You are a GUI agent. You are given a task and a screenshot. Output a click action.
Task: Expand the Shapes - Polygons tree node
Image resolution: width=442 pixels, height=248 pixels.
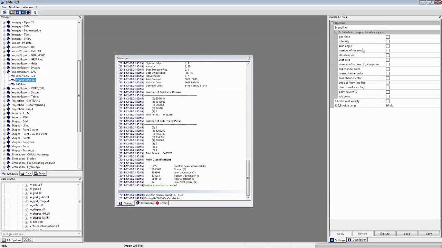4,142
